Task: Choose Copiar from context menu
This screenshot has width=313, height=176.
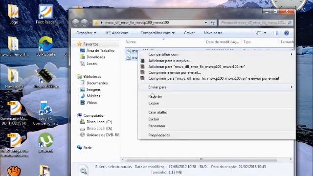Action: [x=154, y=103]
